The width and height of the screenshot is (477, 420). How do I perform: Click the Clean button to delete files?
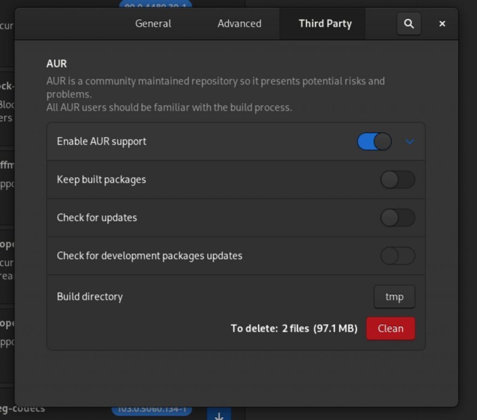[x=390, y=328]
